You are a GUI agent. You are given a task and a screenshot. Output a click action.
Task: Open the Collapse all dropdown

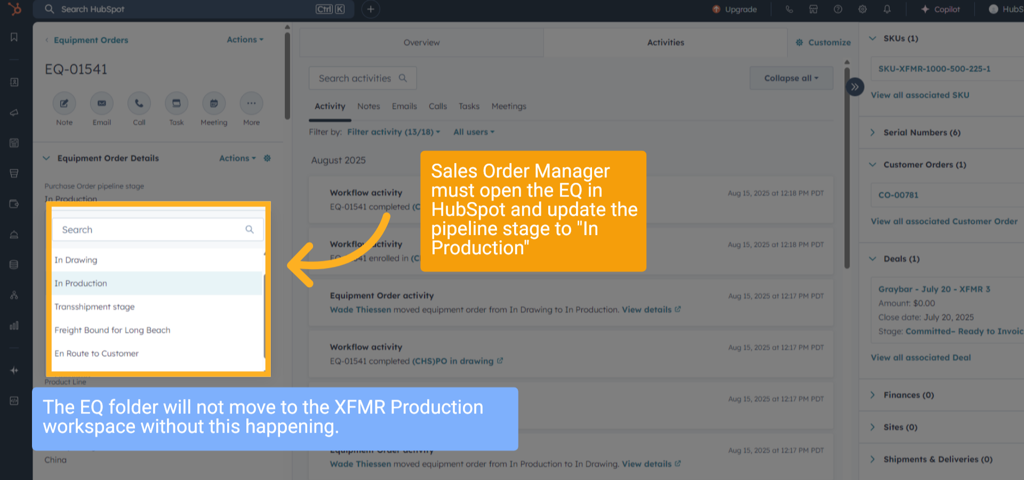pos(791,78)
